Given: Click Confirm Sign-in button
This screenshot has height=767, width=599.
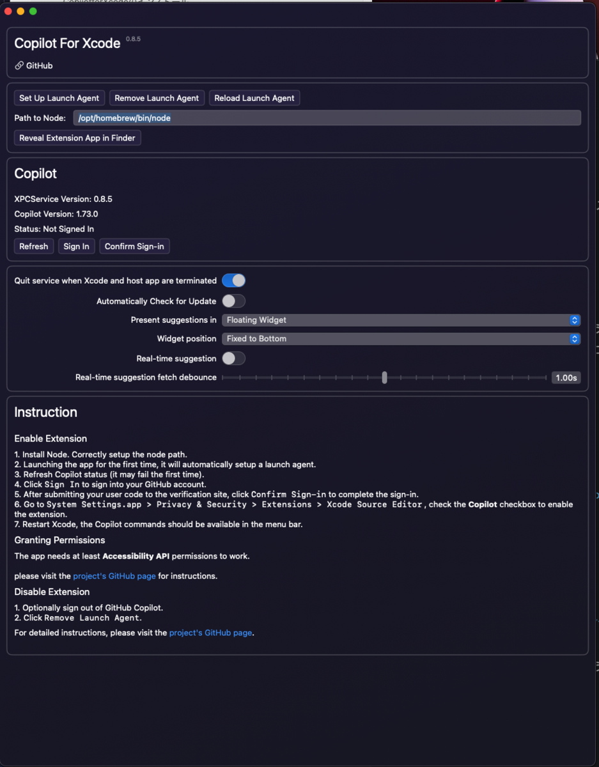Looking at the screenshot, I should (134, 246).
